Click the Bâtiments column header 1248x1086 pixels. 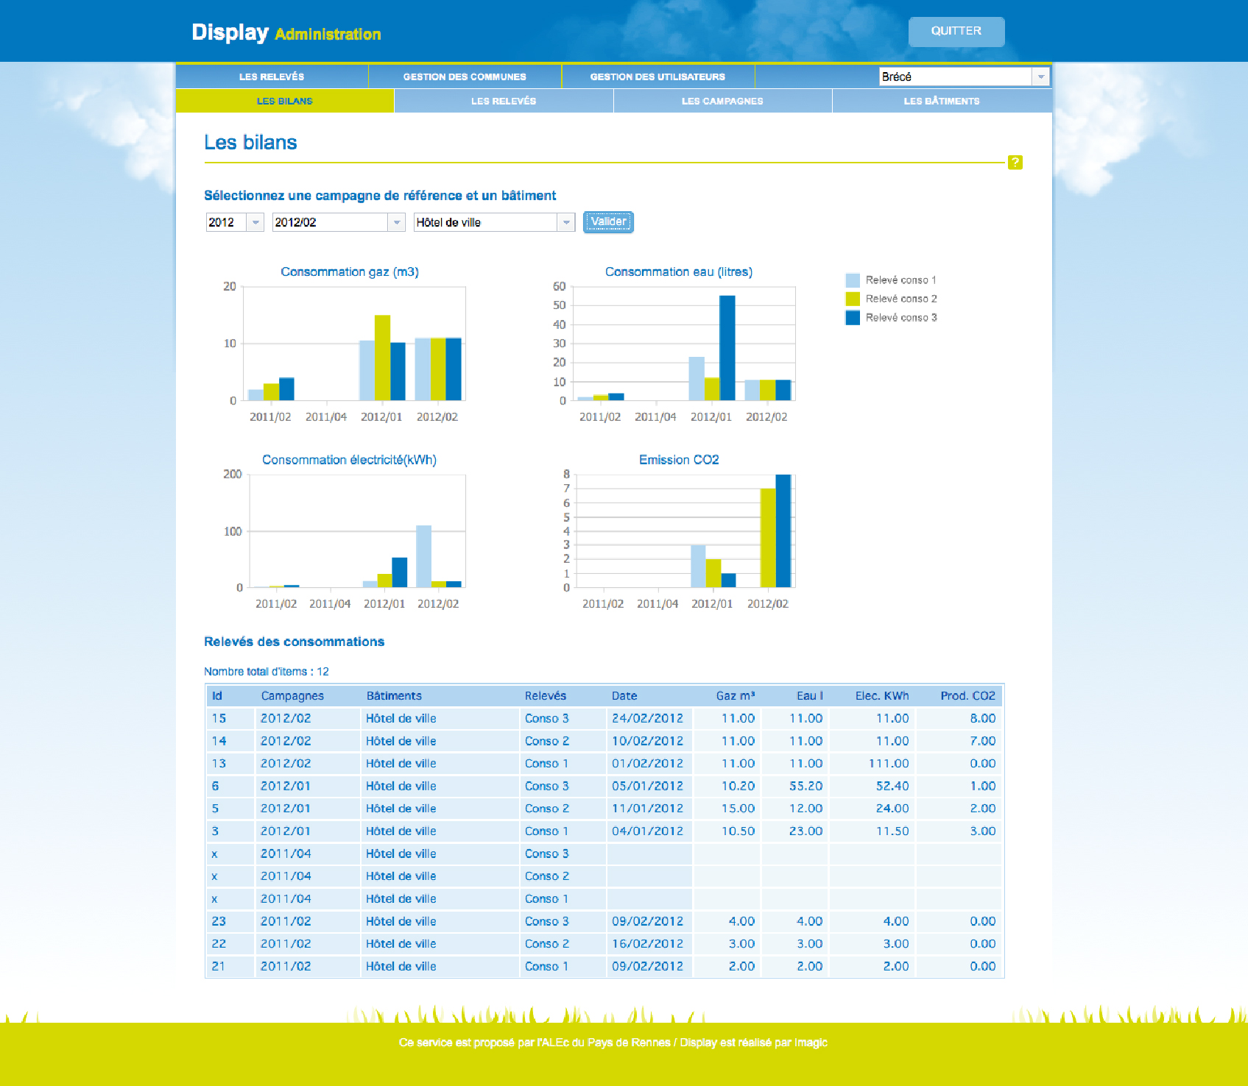[394, 696]
